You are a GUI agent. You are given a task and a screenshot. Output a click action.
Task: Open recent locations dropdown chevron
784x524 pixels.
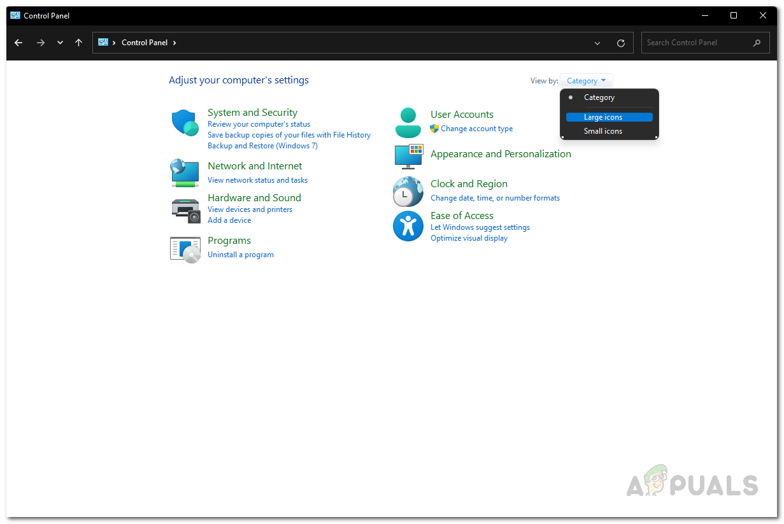click(x=60, y=43)
